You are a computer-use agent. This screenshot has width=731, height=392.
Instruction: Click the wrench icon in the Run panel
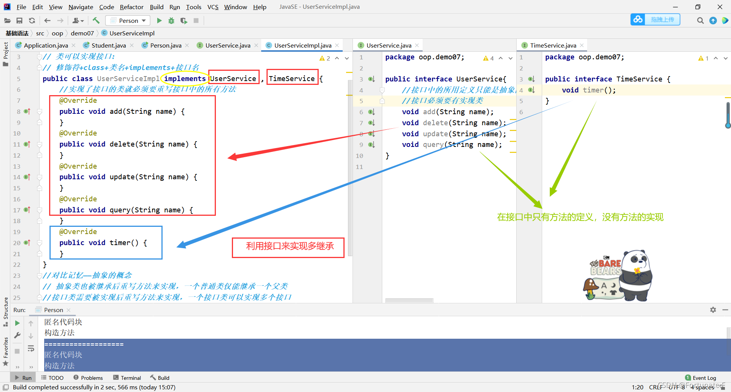pos(17,335)
